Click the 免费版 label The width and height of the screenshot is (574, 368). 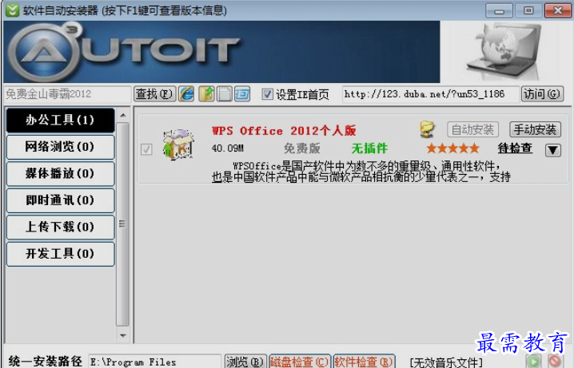(x=302, y=148)
